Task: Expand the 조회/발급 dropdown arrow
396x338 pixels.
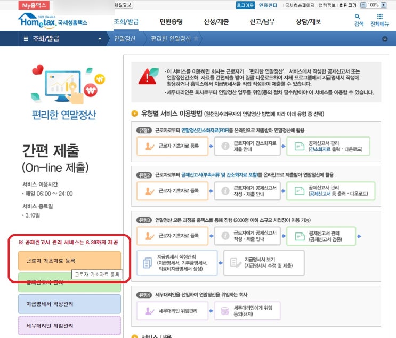Action: click(100, 39)
